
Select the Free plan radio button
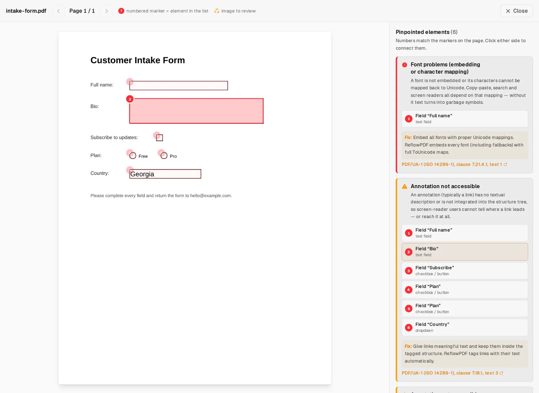[x=133, y=156]
